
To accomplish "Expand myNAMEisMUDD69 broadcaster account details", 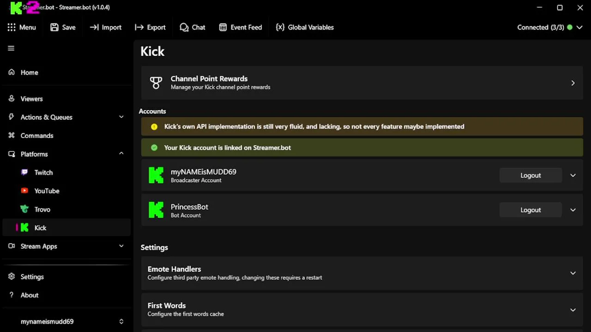I will (573, 176).
